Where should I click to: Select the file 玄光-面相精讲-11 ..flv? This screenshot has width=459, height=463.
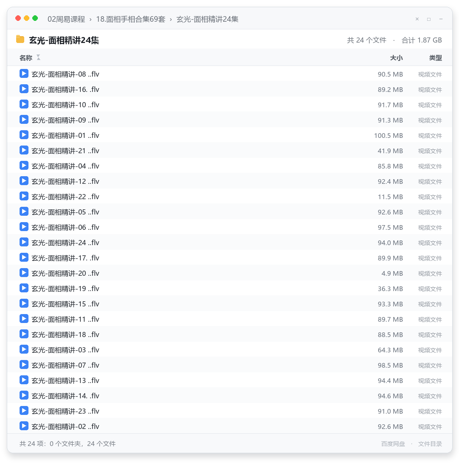pos(229,319)
